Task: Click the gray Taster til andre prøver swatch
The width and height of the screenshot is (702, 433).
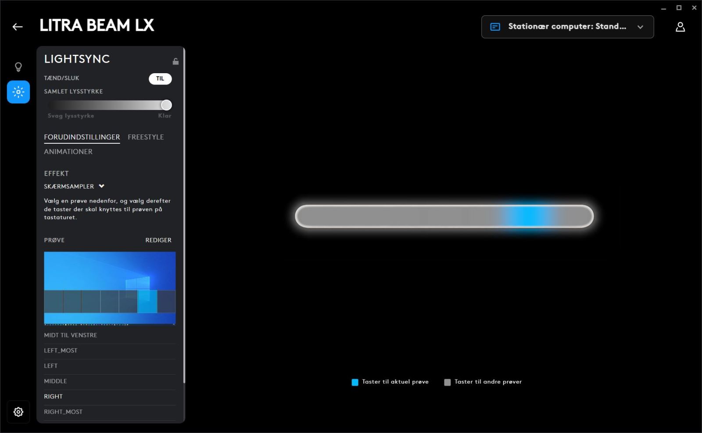Action: 448,382
